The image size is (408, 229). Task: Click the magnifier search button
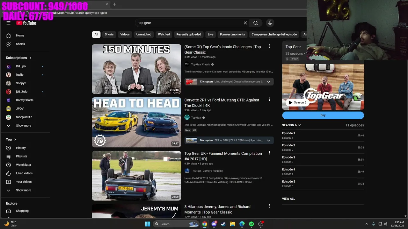[256, 23]
